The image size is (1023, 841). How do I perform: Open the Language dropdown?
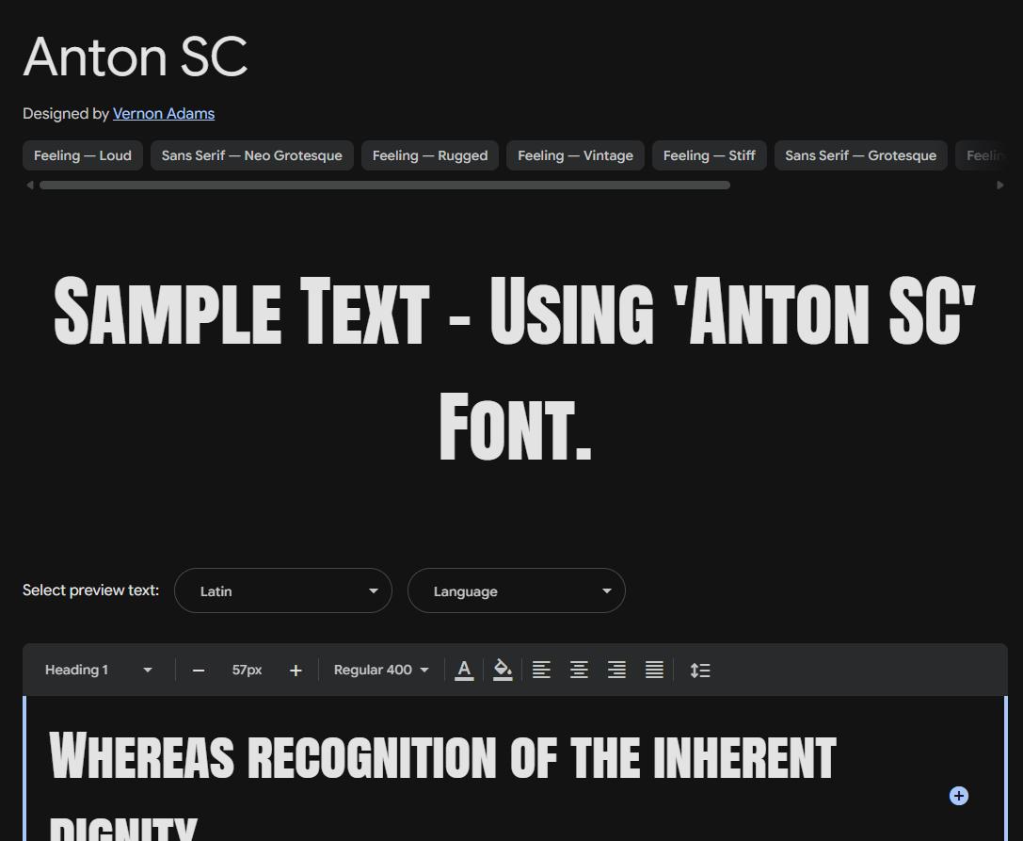click(x=517, y=590)
